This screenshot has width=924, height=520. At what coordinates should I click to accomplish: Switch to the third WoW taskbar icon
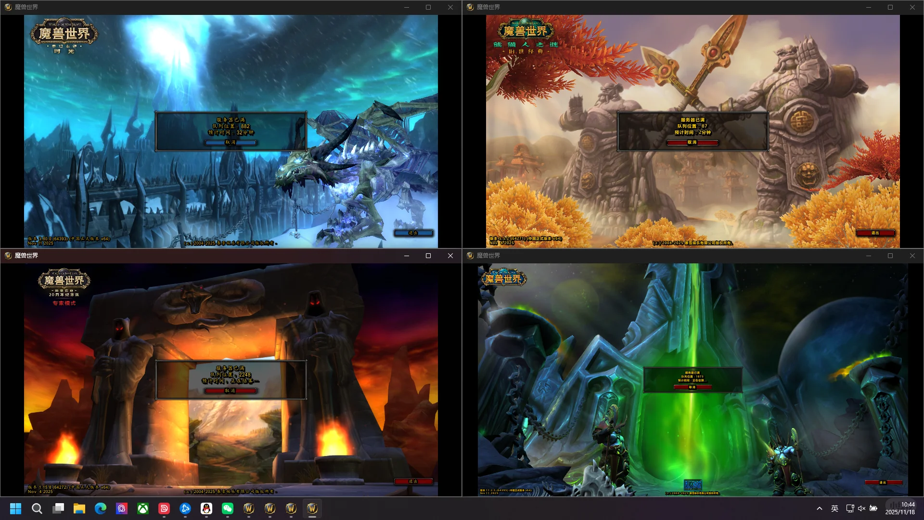click(291, 508)
